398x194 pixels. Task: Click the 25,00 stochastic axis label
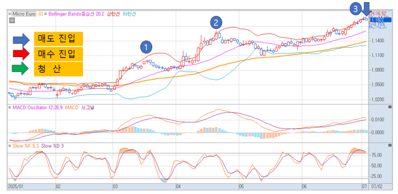[376, 176]
